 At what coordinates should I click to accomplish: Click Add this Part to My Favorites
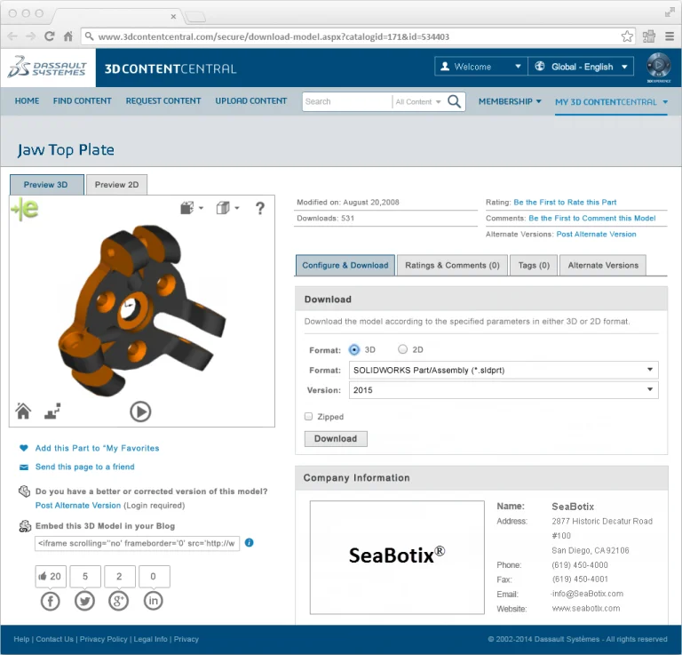97,449
